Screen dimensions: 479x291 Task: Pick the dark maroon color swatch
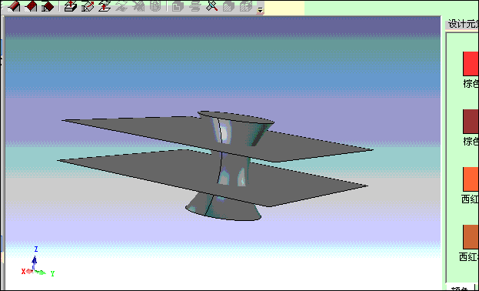click(x=471, y=122)
